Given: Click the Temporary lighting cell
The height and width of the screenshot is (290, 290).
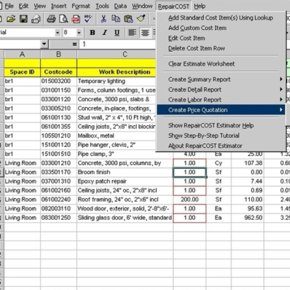Looking at the screenshot, I should pyautogui.click(x=117, y=81).
